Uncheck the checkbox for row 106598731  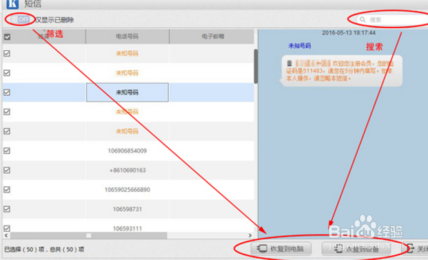(7, 209)
